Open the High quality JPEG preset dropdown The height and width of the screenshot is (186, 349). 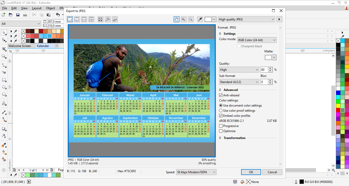(x=246, y=19)
